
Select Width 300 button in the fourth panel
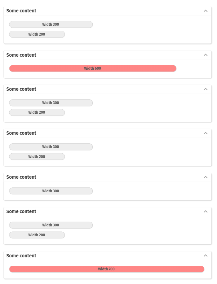[x=51, y=147]
